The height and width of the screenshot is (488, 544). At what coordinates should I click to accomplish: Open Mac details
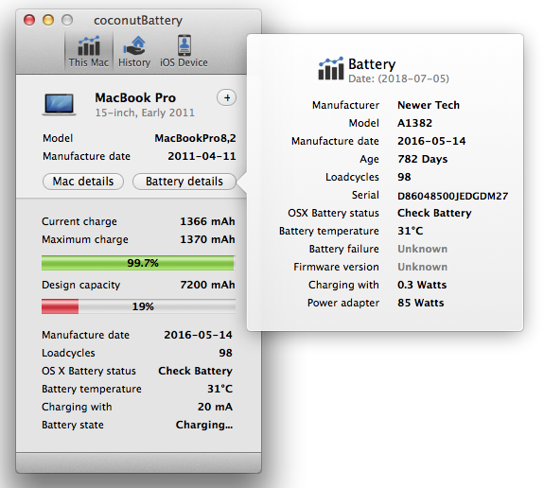(83, 182)
